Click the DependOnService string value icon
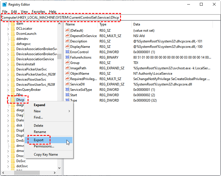The image size is (221, 176). point(67,36)
